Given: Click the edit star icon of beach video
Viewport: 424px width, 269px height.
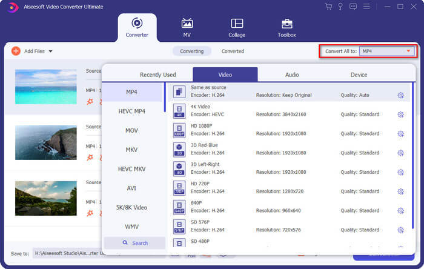Looking at the screenshot, I should [x=90, y=102].
